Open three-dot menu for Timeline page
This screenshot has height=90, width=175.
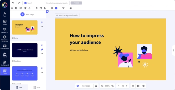tap(42, 72)
